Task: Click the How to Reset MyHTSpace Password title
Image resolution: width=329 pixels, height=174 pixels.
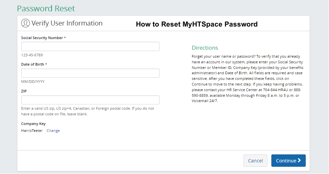Action: click(196, 24)
